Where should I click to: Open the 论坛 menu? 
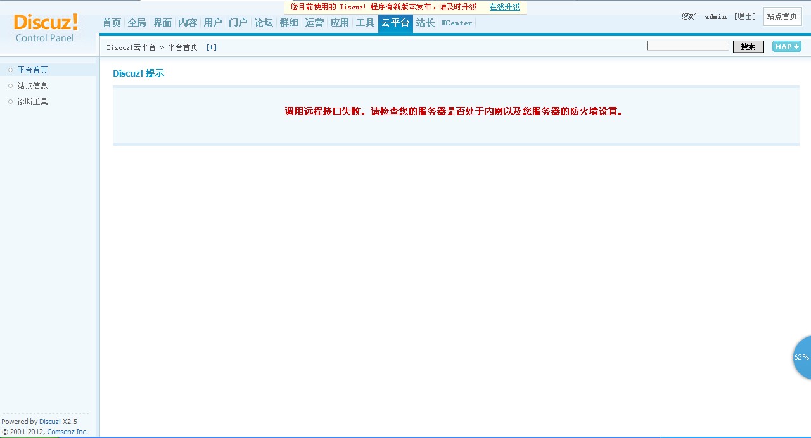tap(264, 23)
